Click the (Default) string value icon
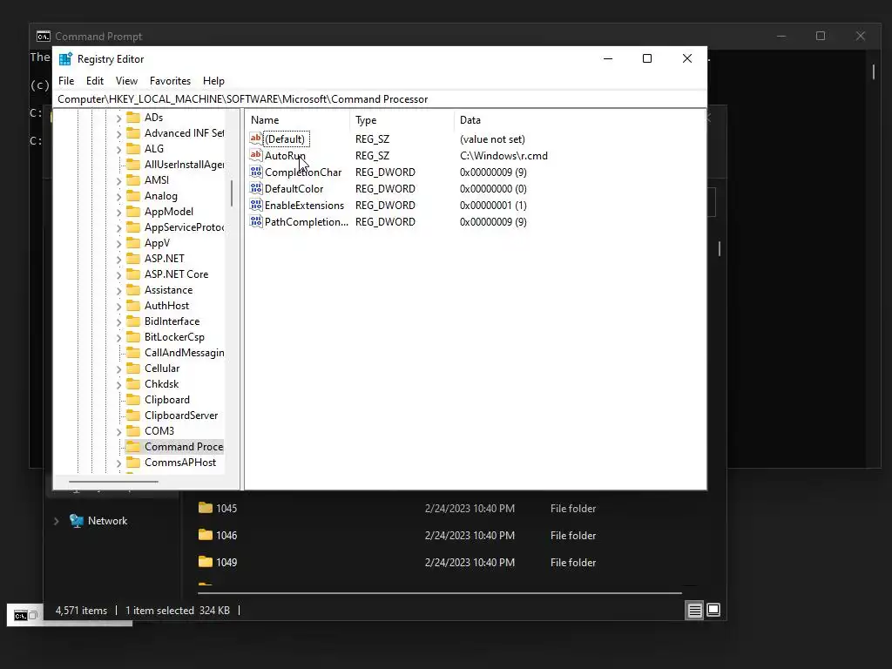The width and height of the screenshot is (892, 669). coord(256,139)
